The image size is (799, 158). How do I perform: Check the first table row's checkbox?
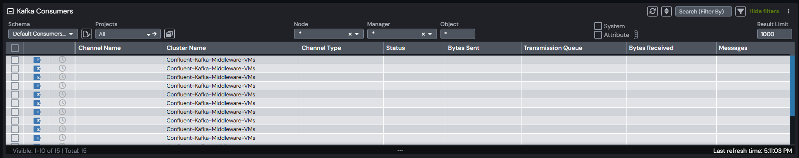15,60
